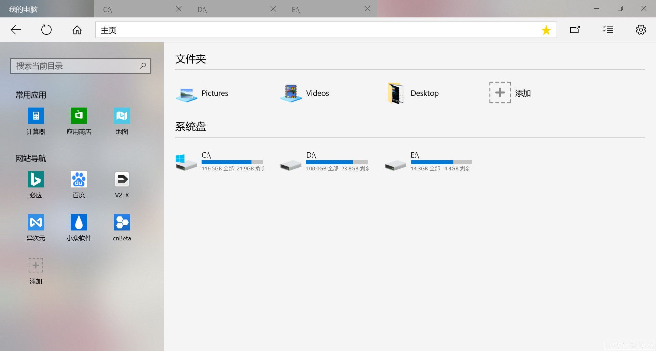Open the C:\ system drive
Viewport: 656px width, 351px height.
[x=186, y=162]
